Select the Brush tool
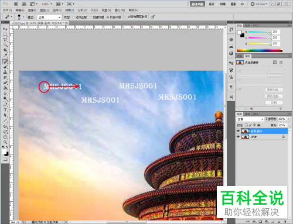 [x=5, y=67]
